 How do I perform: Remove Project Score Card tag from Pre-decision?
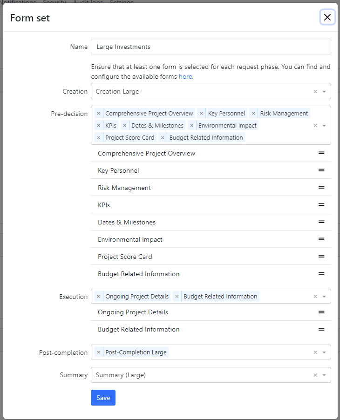click(x=99, y=138)
